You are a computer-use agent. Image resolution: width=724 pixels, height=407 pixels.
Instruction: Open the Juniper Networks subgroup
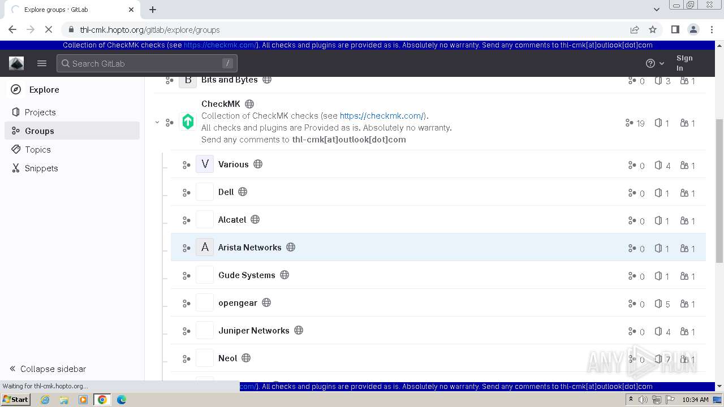tap(253, 330)
